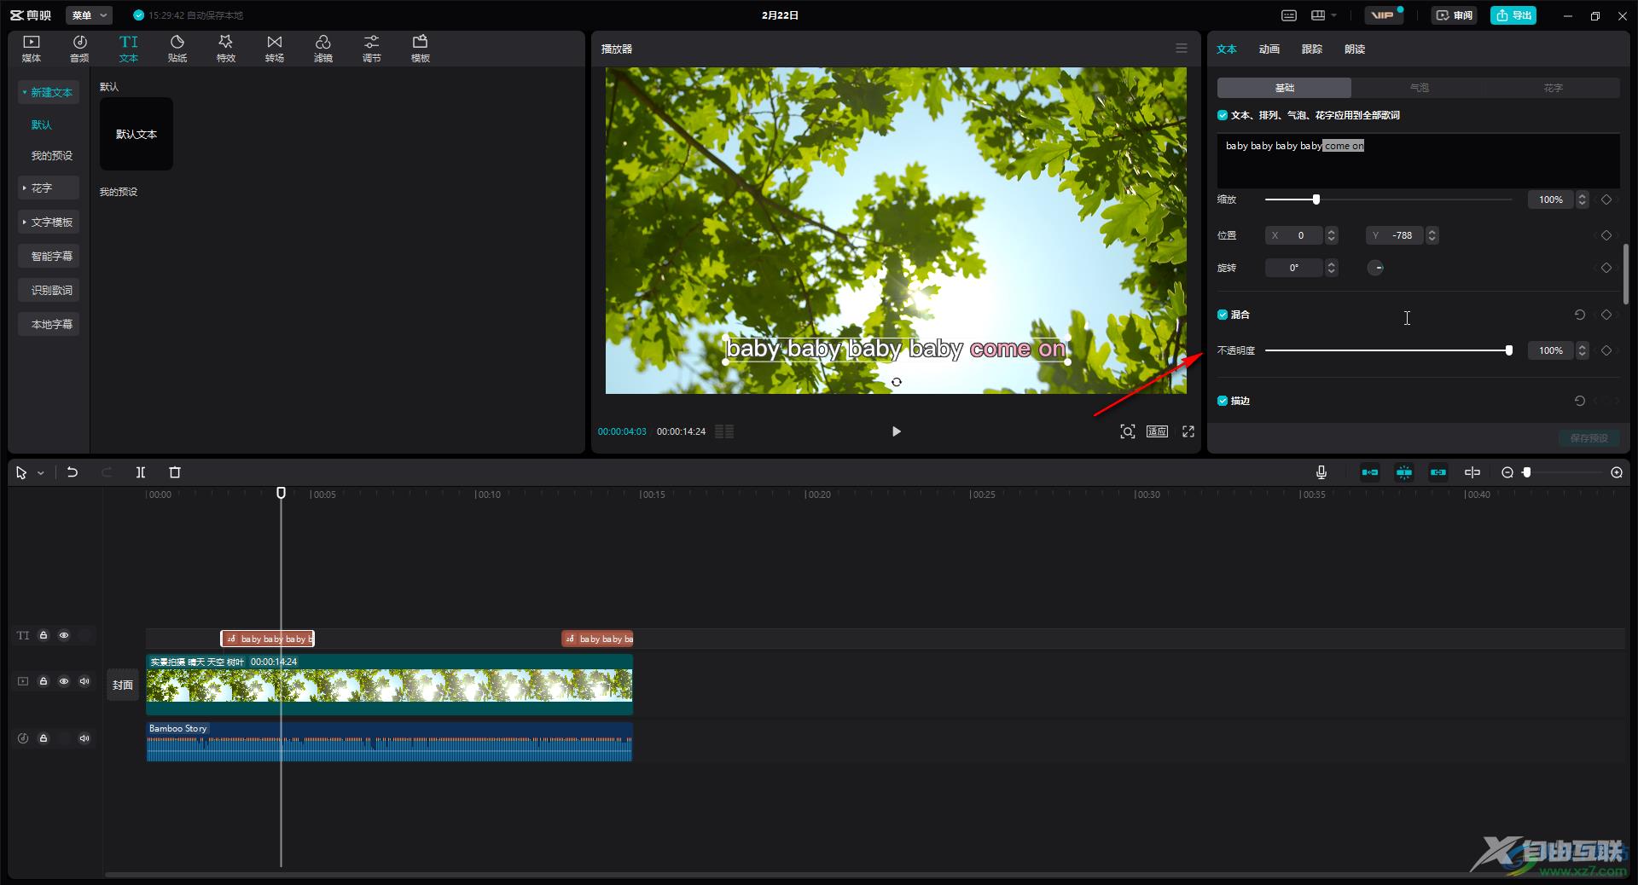The image size is (1638, 885).
Task: Adjust opacity percentage stepper
Action: [x=1583, y=350]
